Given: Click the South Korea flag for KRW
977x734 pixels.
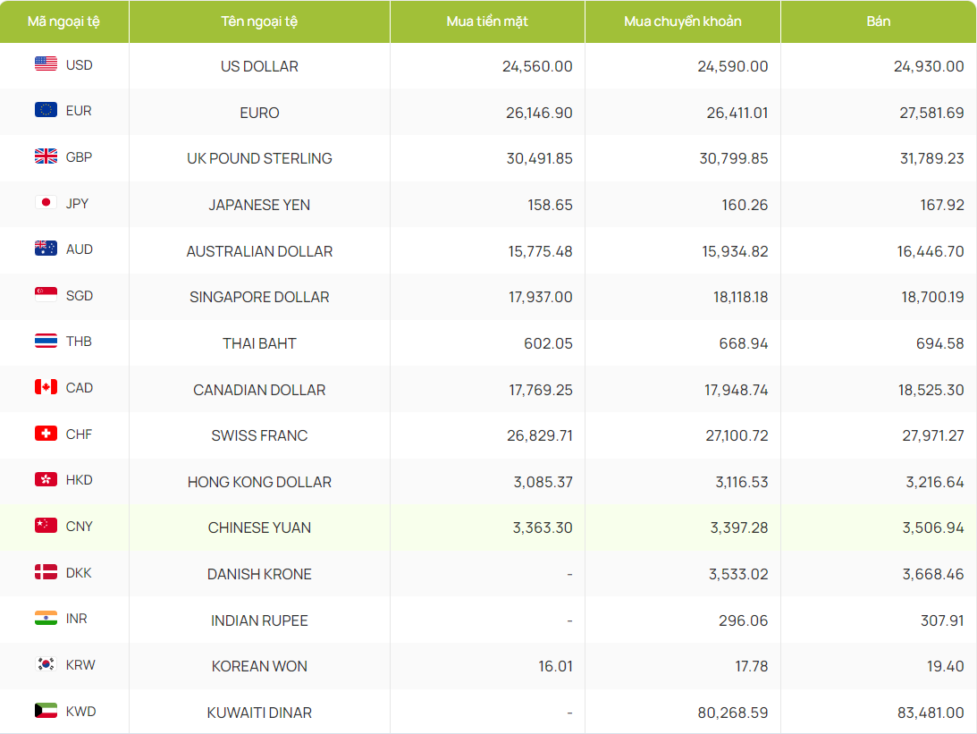Looking at the screenshot, I should point(46,664).
